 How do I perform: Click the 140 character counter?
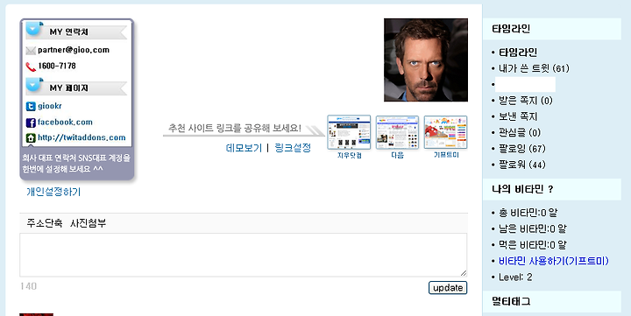(28, 286)
